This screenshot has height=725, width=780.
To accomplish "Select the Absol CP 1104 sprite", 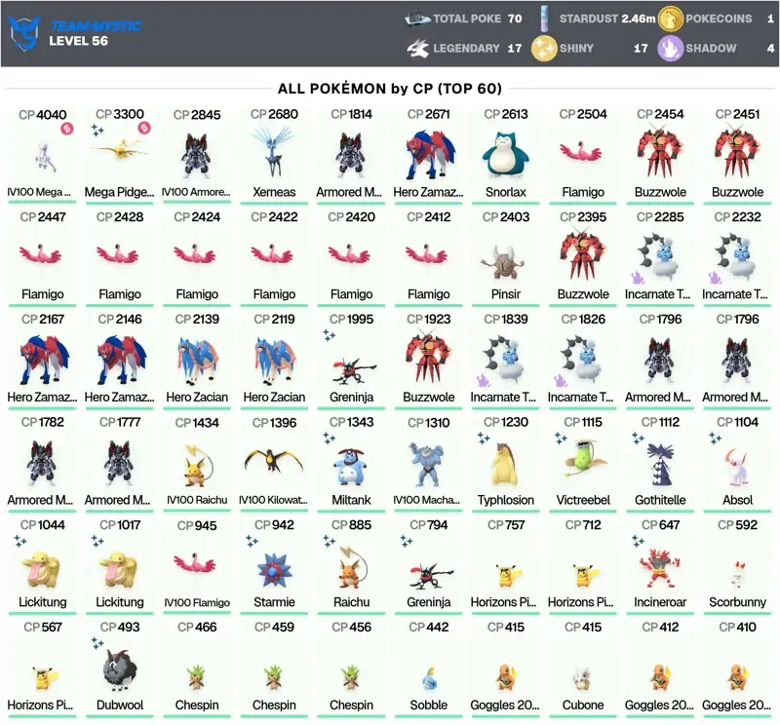I will 736,466.
